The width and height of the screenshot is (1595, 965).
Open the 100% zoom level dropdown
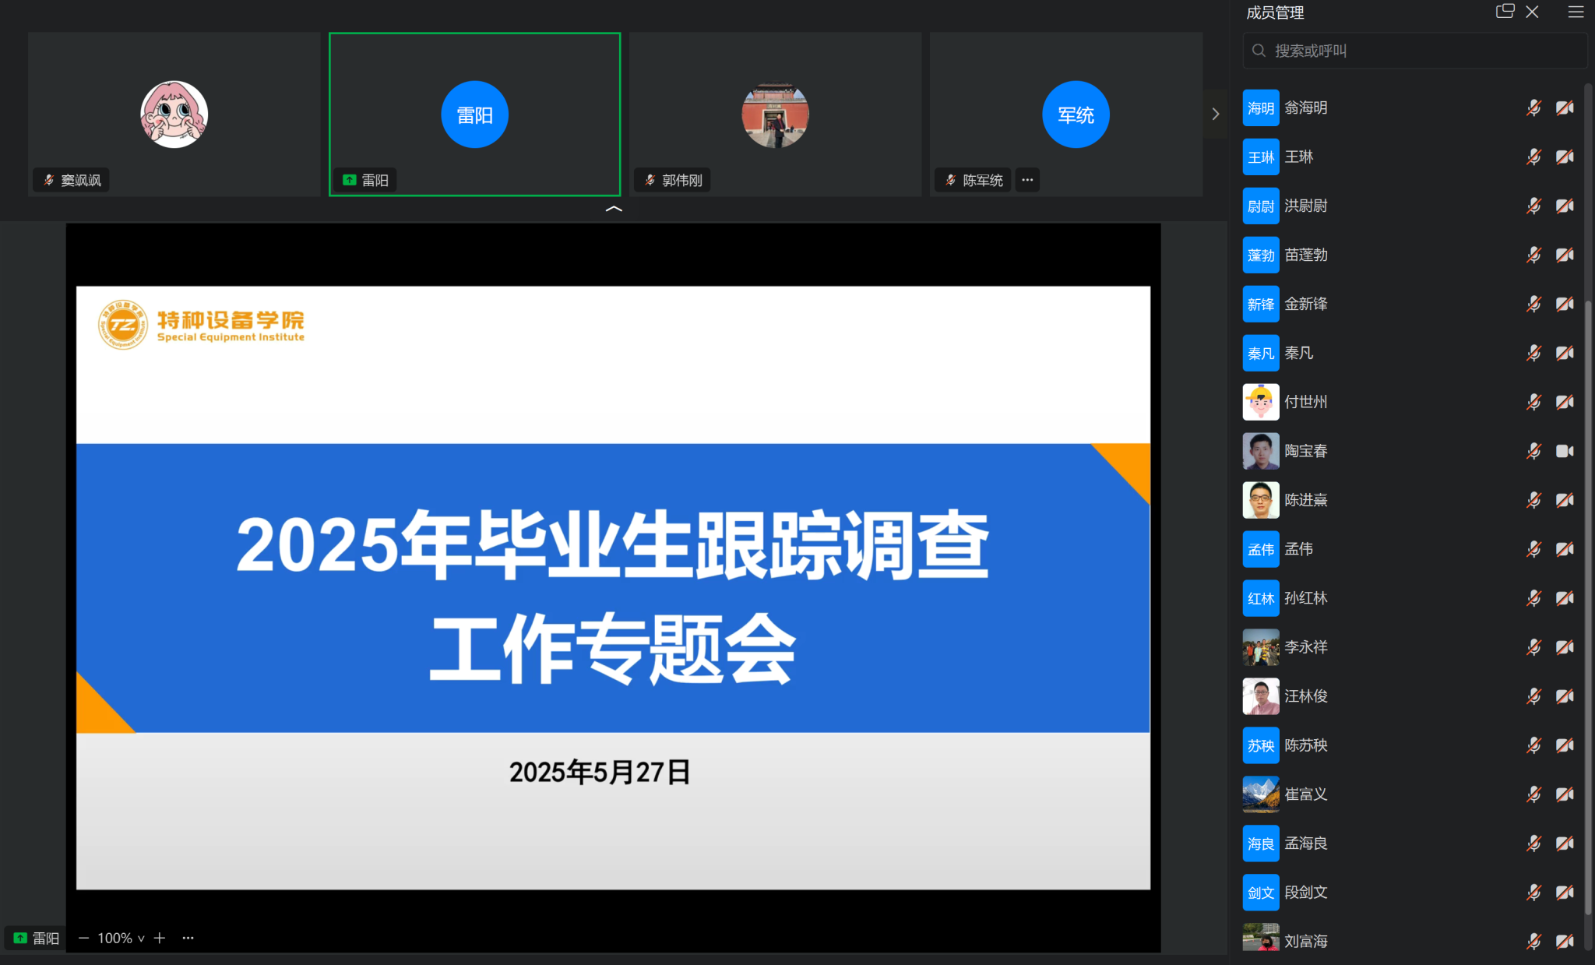pyautogui.click(x=121, y=938)
